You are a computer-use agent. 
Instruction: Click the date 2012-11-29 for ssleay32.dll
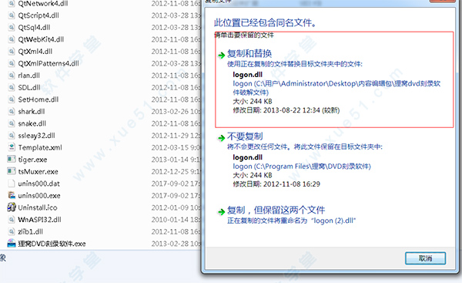click(x=176, y=136)
